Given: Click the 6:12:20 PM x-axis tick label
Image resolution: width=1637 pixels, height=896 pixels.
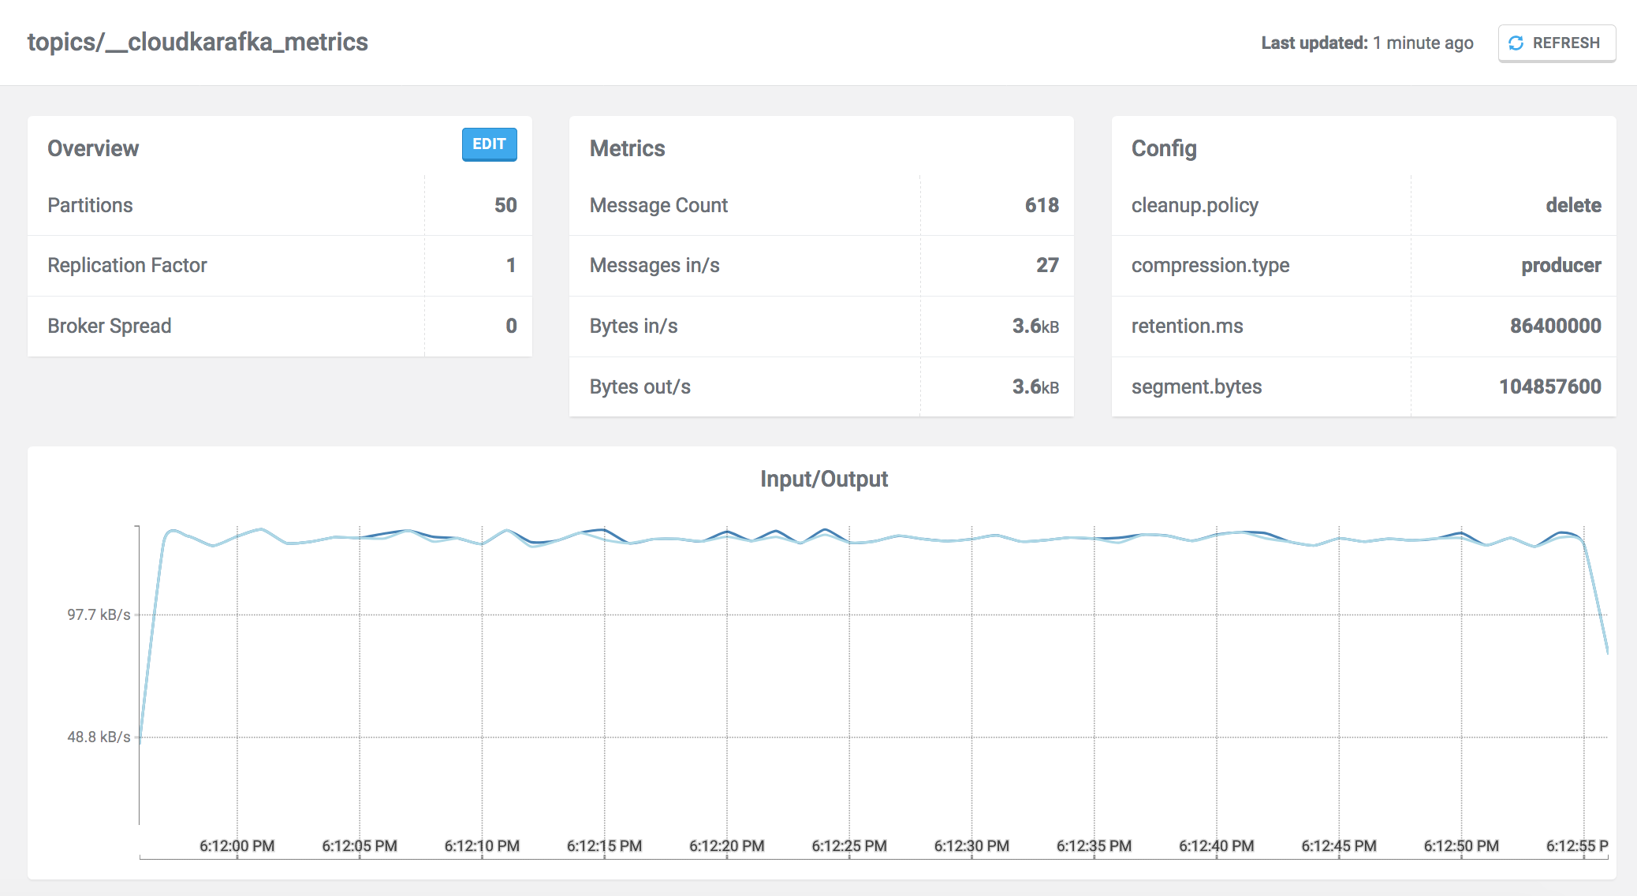Looking at the screenshot, I should tap(727, 846).
